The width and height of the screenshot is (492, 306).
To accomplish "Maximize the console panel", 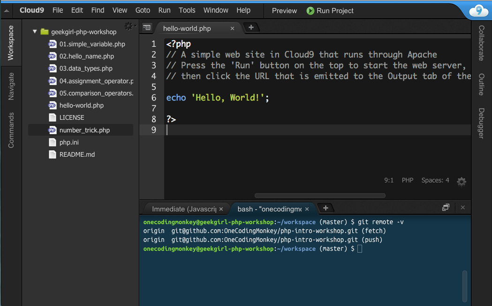I will click(x=446, y=207).
